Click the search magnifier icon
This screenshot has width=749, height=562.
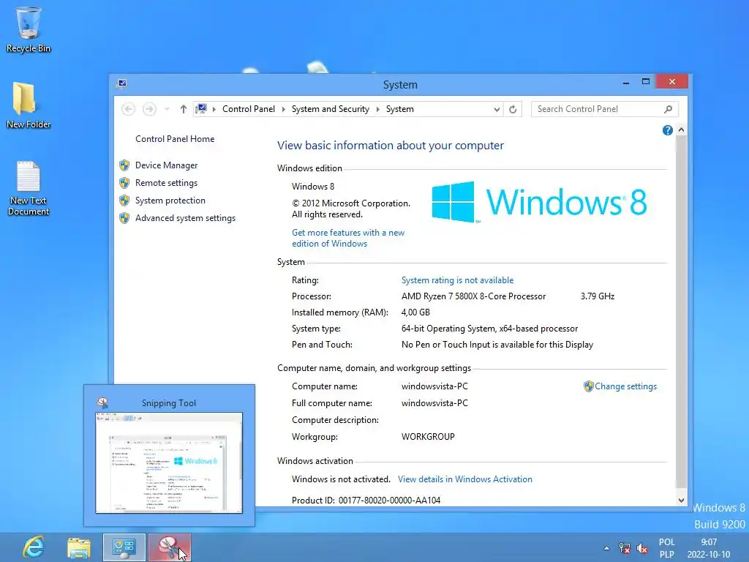(x=669, y=109)
